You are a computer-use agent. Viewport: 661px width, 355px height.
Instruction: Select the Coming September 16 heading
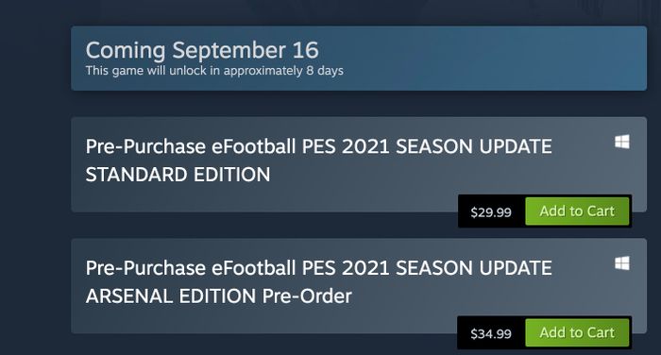[x=202, y=50]
